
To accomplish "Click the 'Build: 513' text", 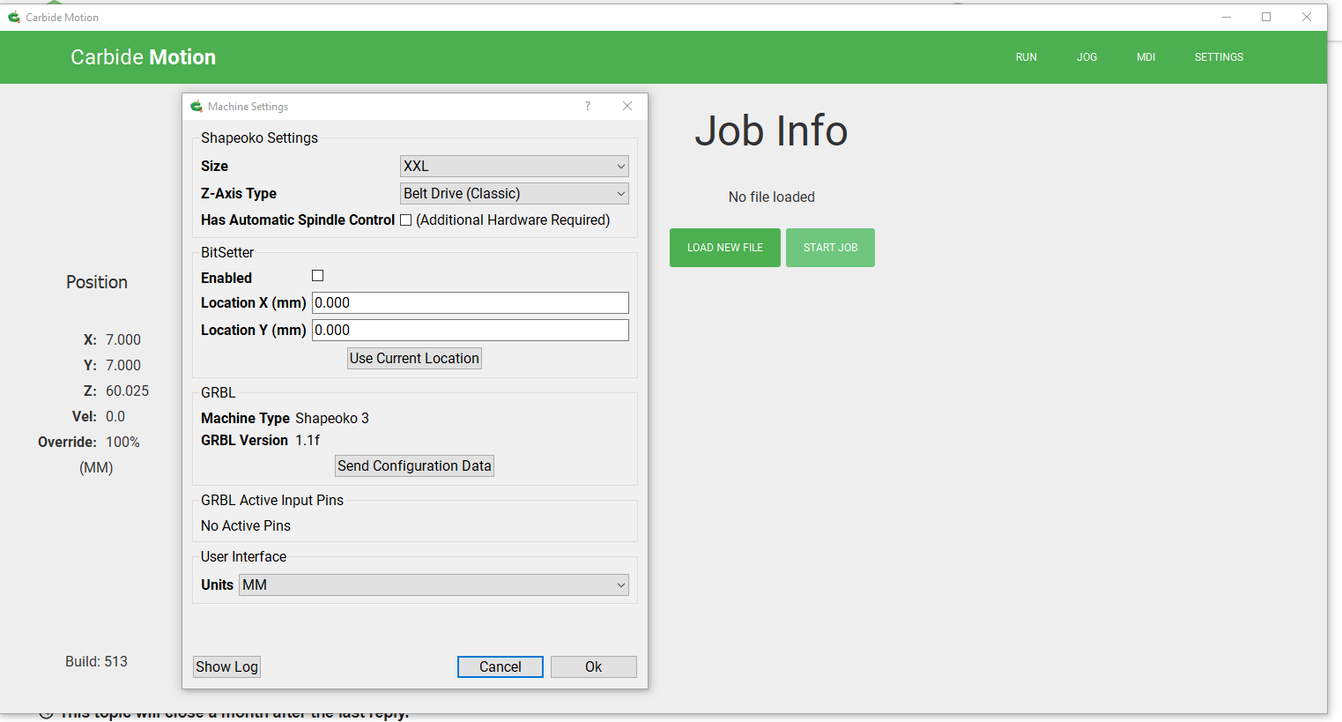I will click(96, 661).
